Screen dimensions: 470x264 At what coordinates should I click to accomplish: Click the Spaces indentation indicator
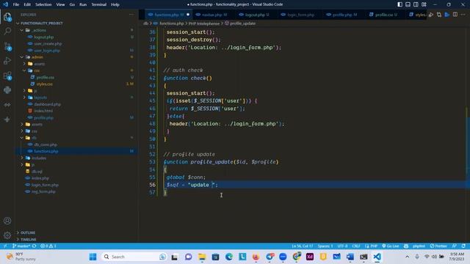(325, 246)
